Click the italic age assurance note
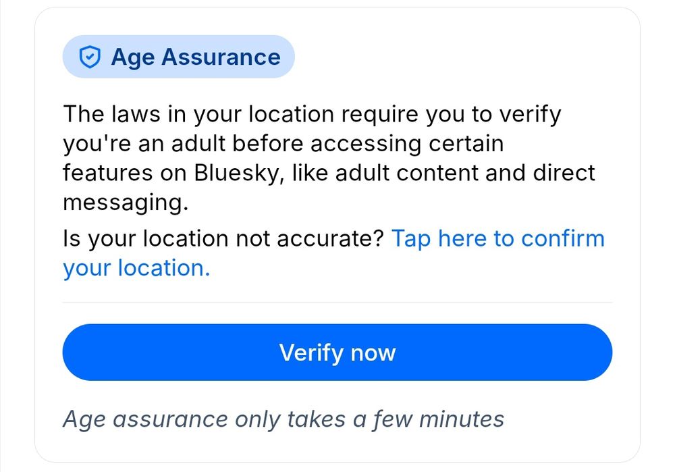 283,419
